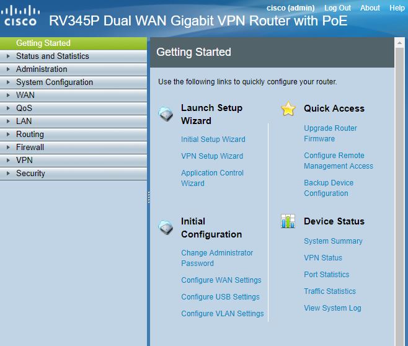
Task: Open the Firewall menu item
Action: [73, 147]
